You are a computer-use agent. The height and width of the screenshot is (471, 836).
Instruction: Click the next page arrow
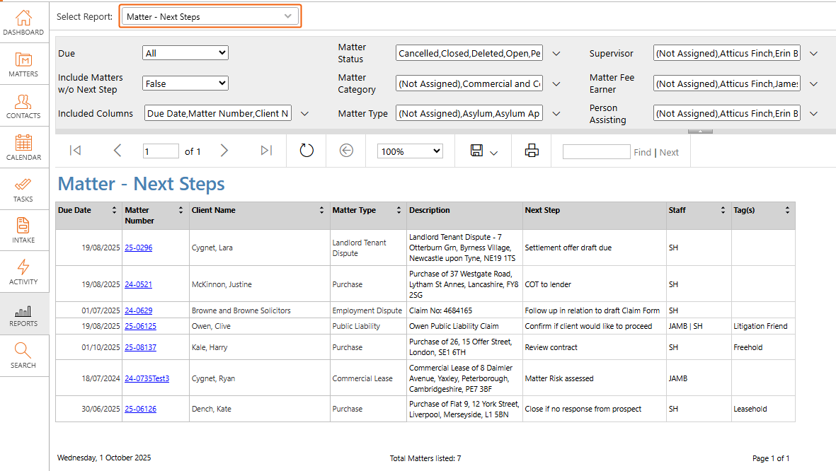tap(224, 151)
